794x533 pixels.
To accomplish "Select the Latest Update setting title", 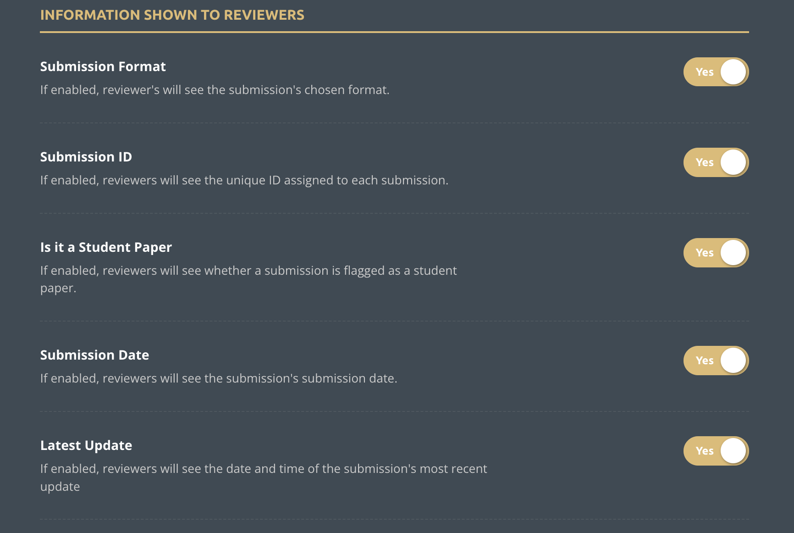I will point(86,445).
